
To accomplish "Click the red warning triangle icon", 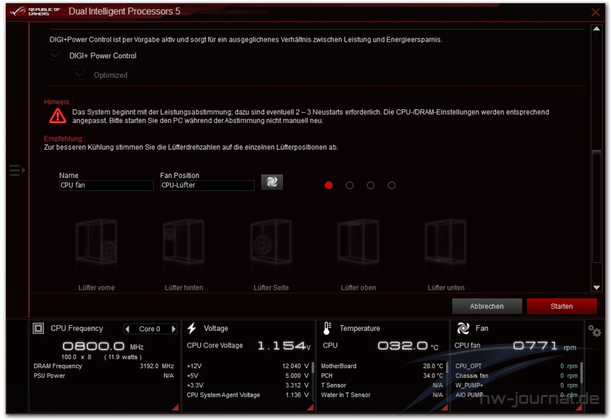I will [58, 116].
